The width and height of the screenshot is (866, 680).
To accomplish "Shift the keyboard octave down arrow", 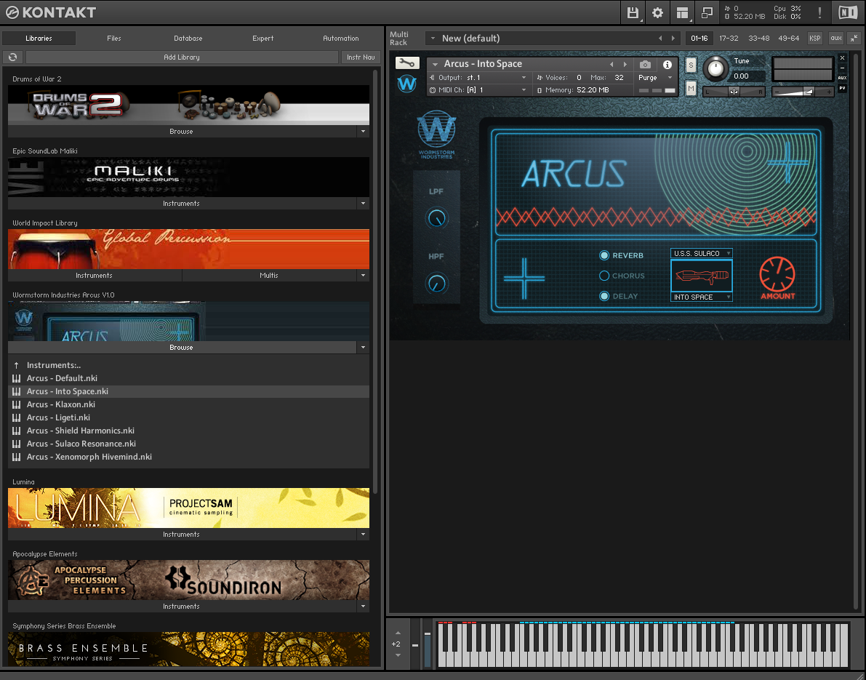I will pyautogui.click(x=398, y=655).
